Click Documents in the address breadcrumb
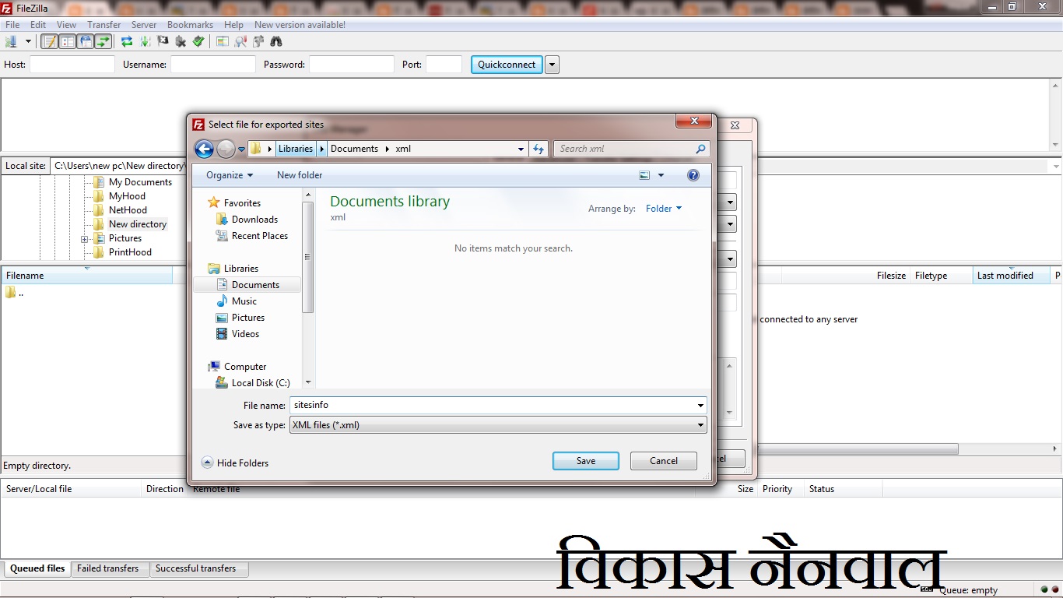 pyautogui.click(x=354, y=149)
